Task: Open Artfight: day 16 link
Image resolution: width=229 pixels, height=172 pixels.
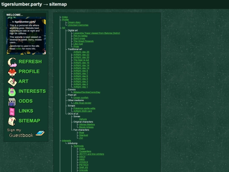Action: tap(81, 62)
